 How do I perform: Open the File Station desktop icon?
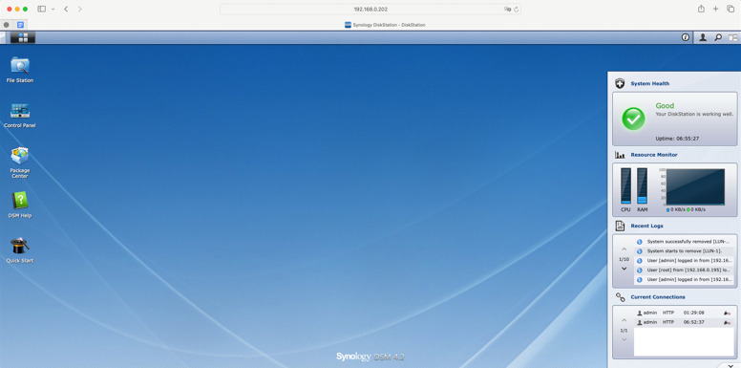20,70
